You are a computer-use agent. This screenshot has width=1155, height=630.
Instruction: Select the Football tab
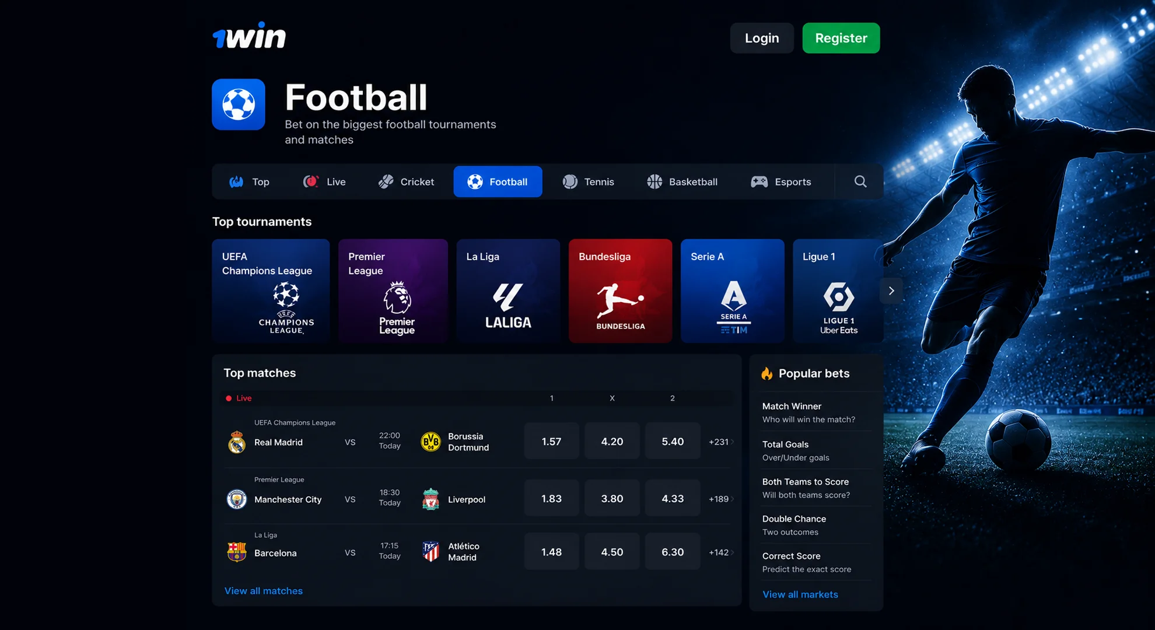click(x=498, y=181)
